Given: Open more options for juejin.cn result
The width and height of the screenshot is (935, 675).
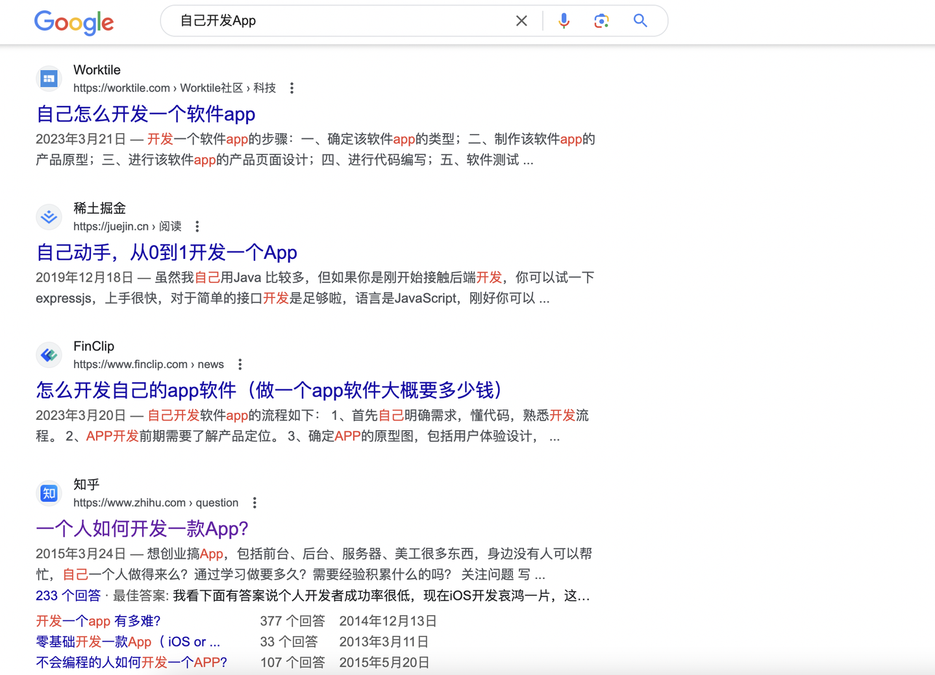Looking at the screenshot, I should (x=197, y=227).
